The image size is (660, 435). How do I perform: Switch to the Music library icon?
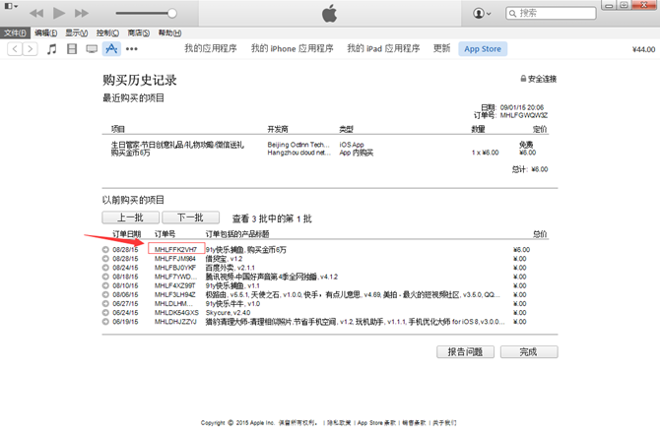(x=52, y=49)
